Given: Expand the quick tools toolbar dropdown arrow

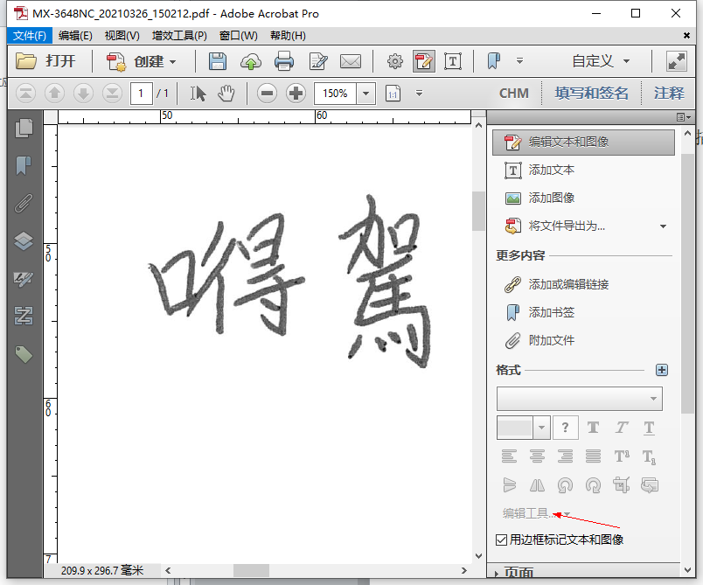Looking at the screenshot, I should pos(519,60).
